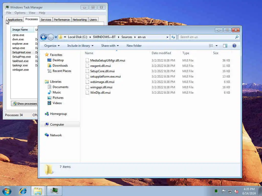Select SetupCore.dll.mui file

(x=102, y=71)
